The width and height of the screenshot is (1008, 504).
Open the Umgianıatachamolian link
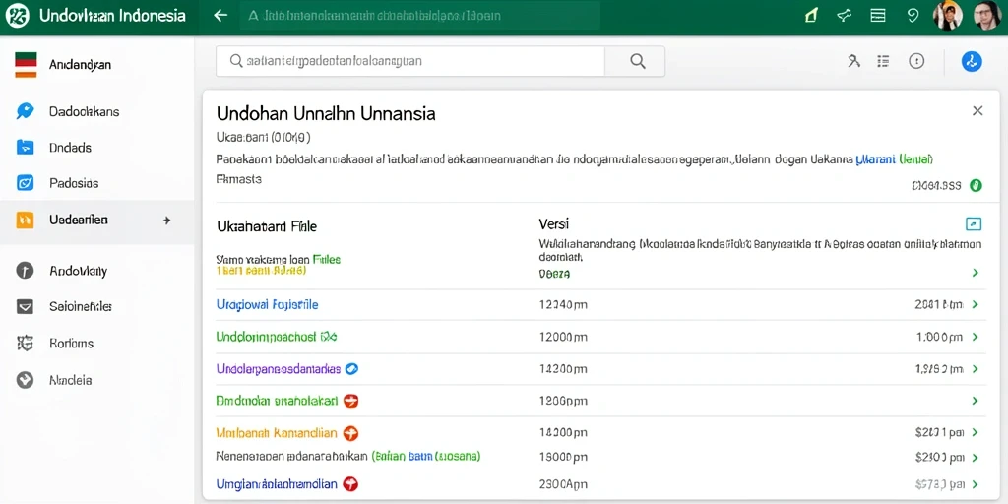point(277,483)
